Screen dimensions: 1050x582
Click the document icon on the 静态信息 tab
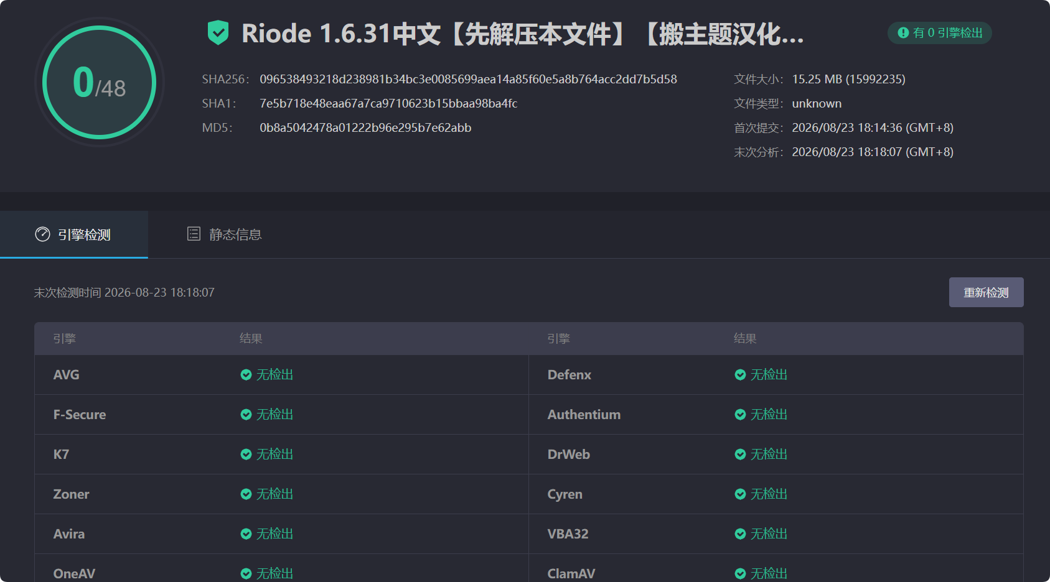tap(194, 234)
